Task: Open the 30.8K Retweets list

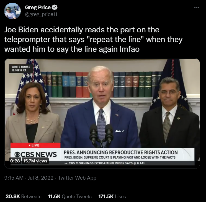Action: (x=23, y=196)
